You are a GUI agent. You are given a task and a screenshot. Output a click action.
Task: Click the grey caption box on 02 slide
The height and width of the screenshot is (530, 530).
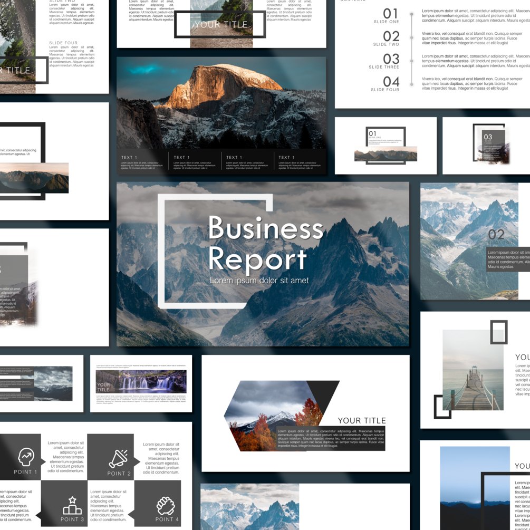[x=508, y=259]
